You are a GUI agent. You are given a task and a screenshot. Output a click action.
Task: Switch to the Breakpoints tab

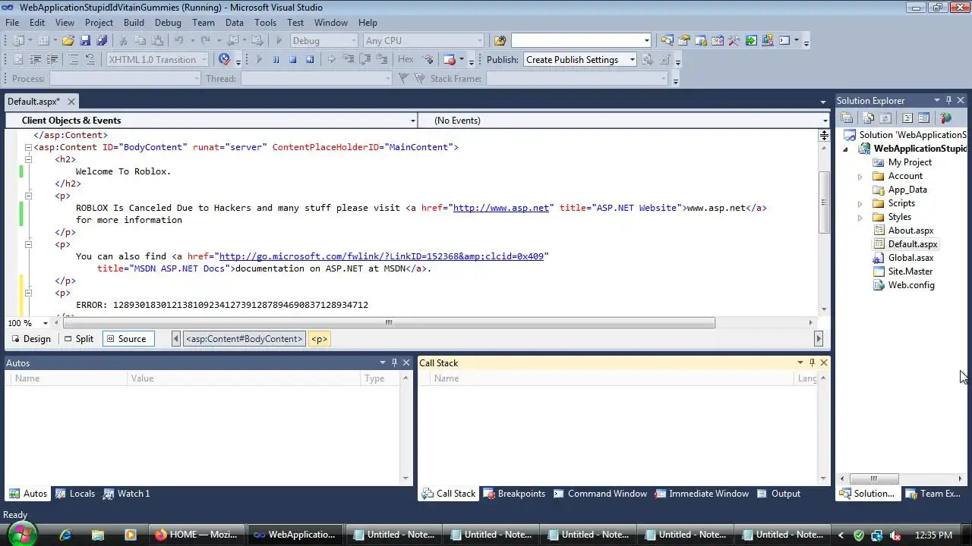(x=514, y=494)
